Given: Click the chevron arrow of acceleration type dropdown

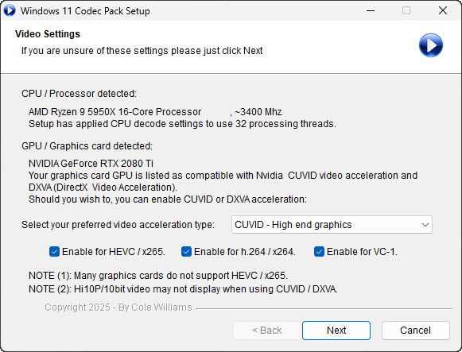Looking at the screenshot, I should tap(425, 225).
